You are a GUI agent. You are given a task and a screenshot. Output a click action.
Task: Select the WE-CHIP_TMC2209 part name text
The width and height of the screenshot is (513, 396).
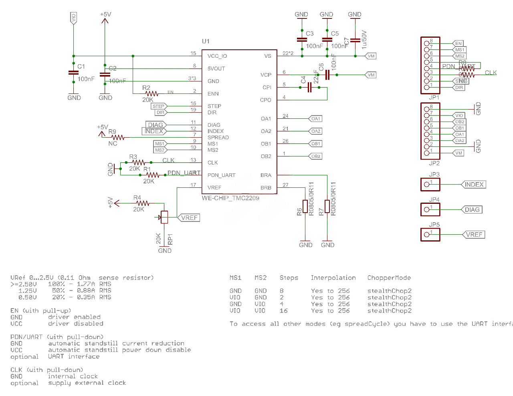[230, 198]
